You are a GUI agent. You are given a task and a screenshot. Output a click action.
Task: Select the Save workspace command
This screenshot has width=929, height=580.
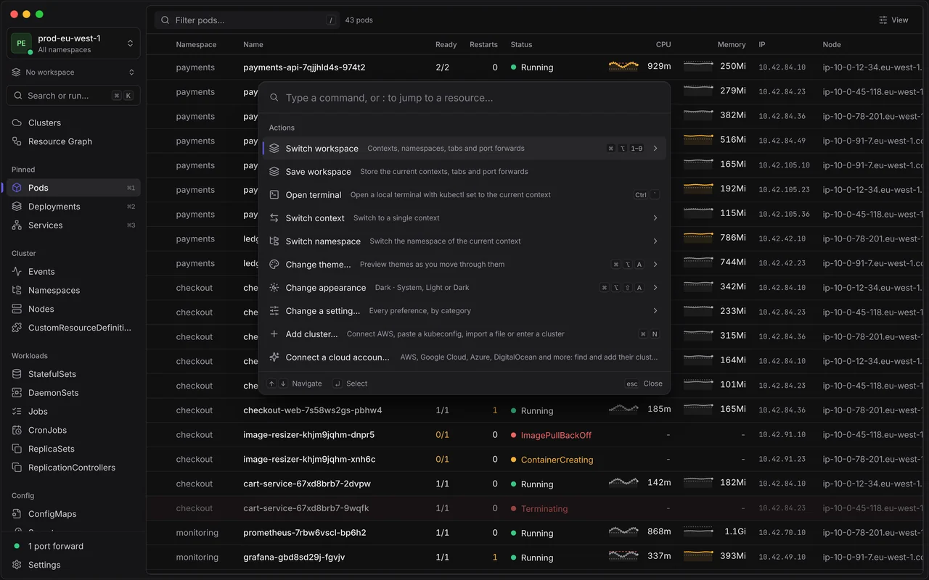[x=464, y=171]
